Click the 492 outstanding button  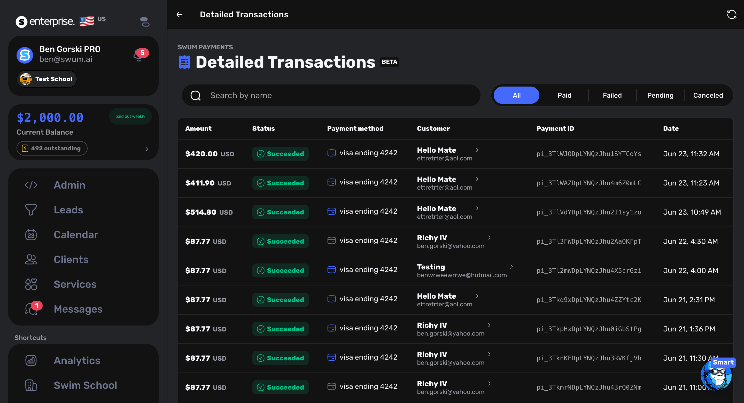tap(52, 148)
